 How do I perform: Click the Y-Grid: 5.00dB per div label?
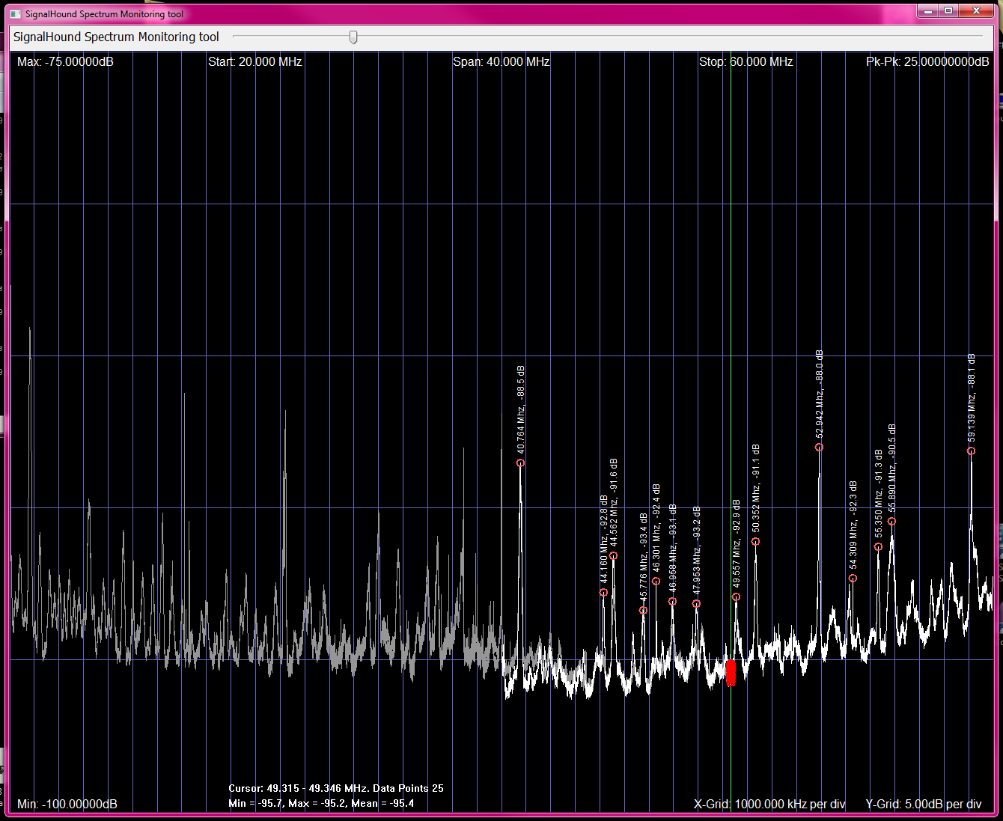(924, 804)
